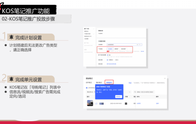Click the 完成计划设置 step heading
196x124 pixels.
[29, 38]
